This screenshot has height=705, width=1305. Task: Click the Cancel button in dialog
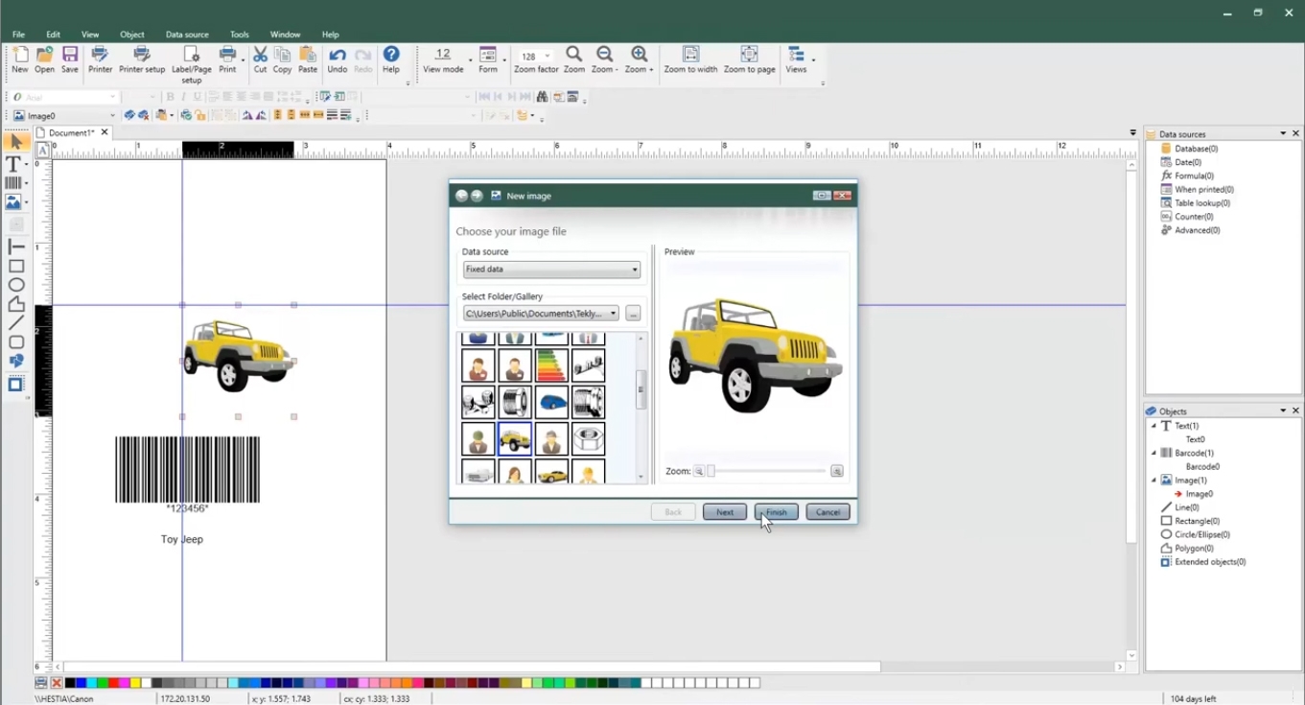click(827, 512)
